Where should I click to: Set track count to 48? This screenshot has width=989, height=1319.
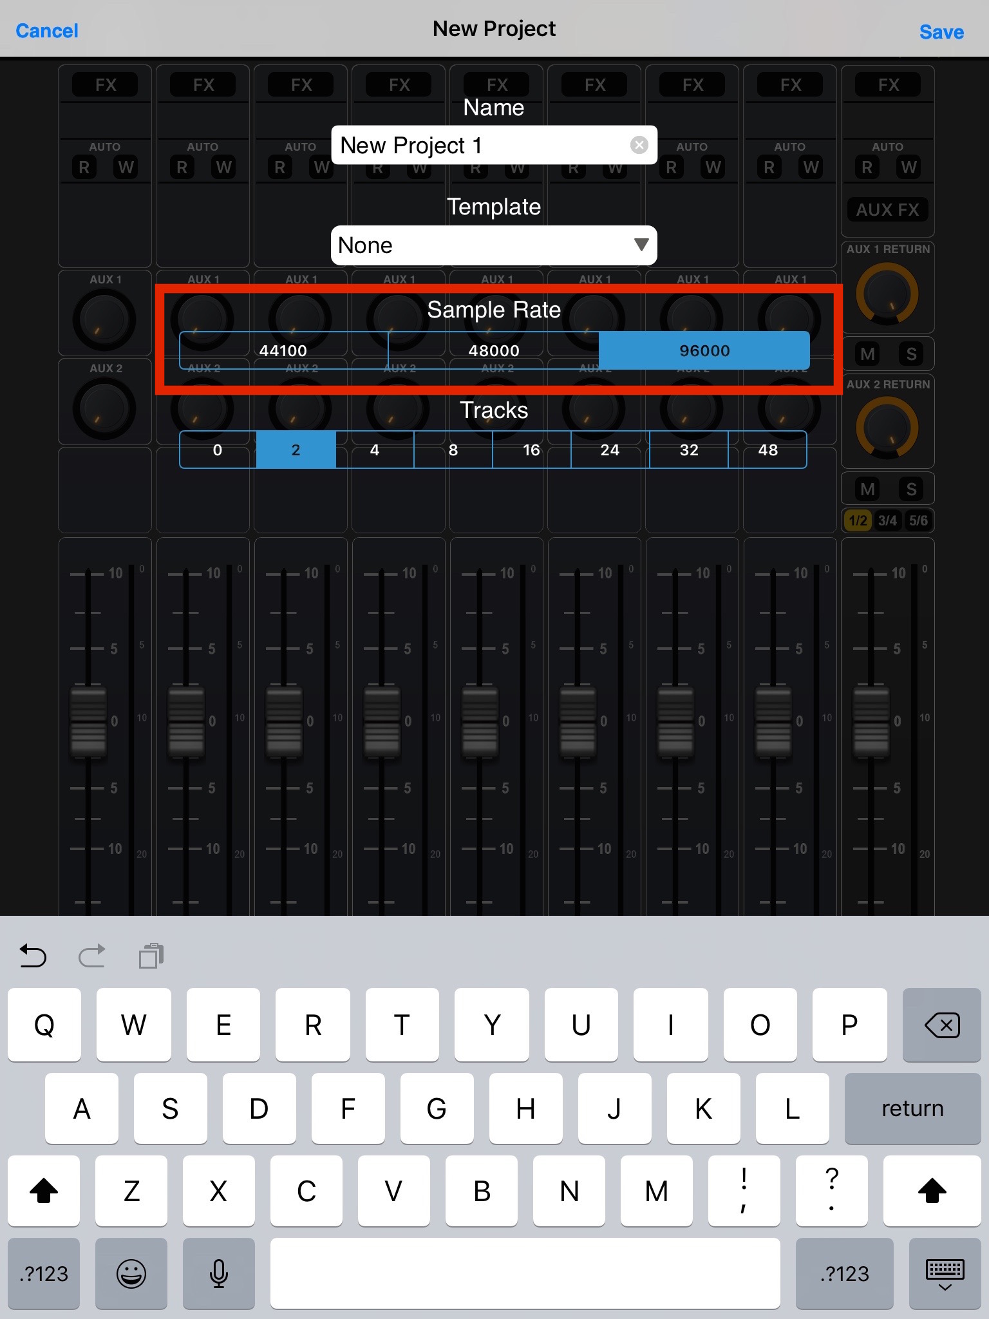coord(768,450)
